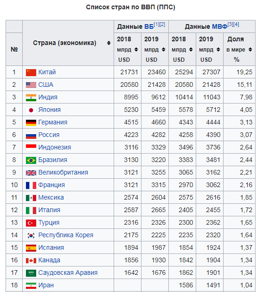The image size is (263, 292).
Task: Select the value 27307 in China's row
Action: [x=211, y=72]
